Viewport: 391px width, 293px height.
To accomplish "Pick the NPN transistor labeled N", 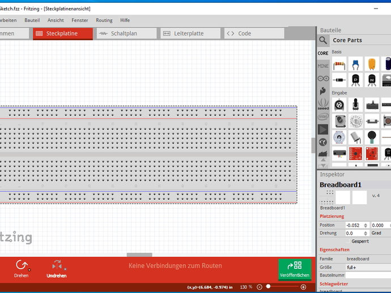I will pyautogui.click(x=372, y=80).
